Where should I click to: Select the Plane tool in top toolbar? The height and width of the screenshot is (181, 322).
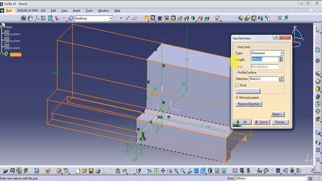[134, 18]
